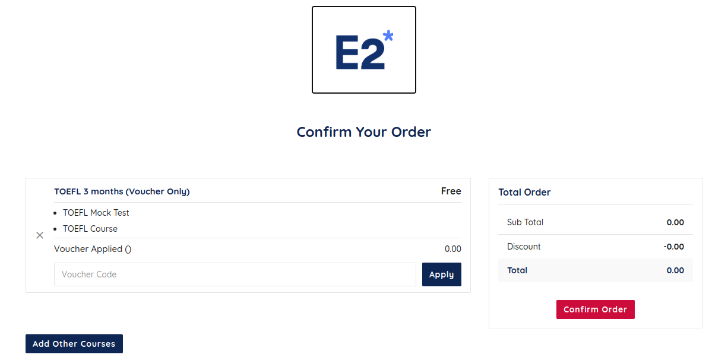
Task: Click the 0.00 voucher amount
Action: click(453, 248)
